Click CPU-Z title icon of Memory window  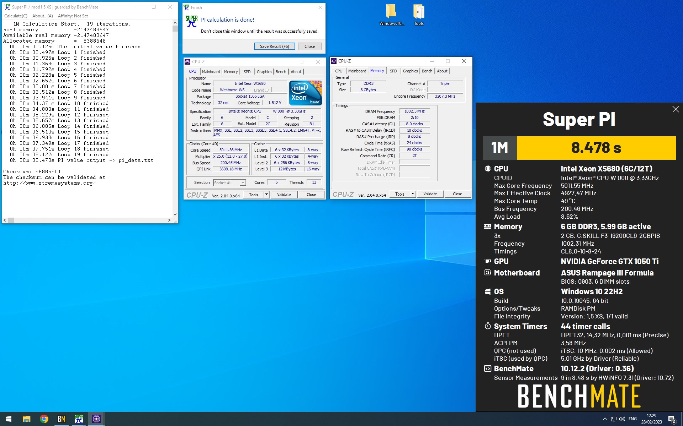334,61
